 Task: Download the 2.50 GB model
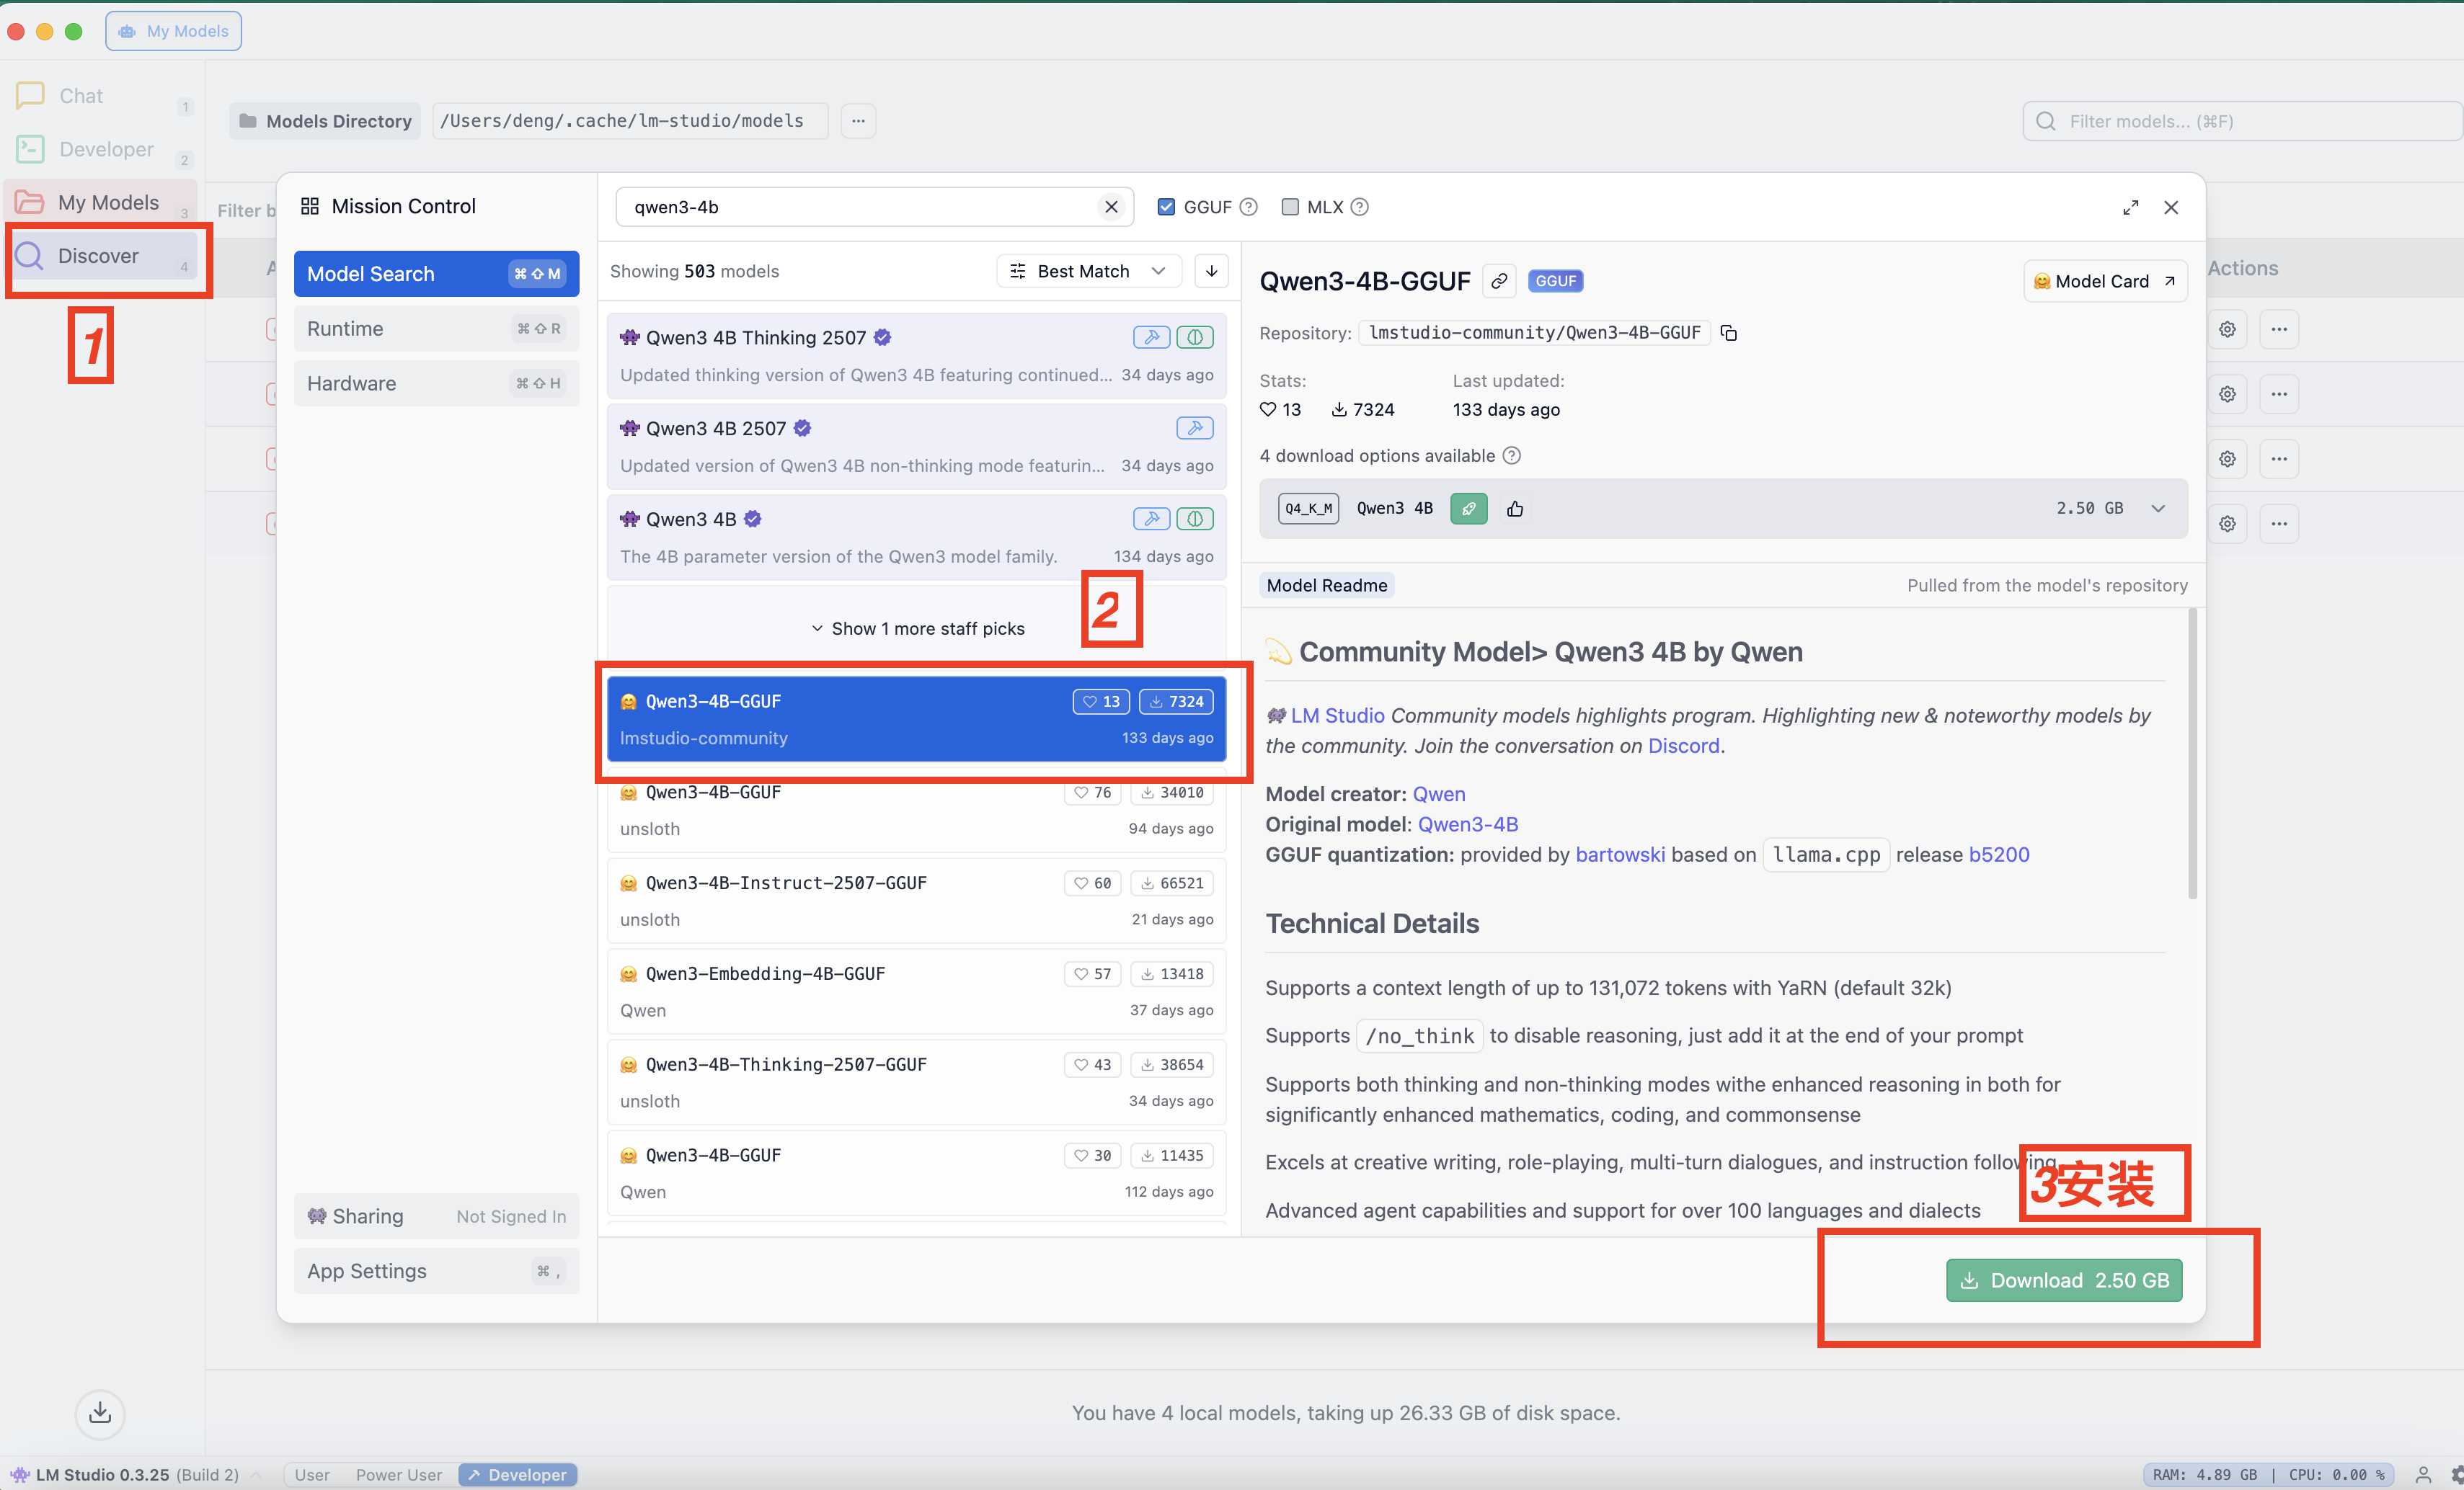click(2063, 1280)
